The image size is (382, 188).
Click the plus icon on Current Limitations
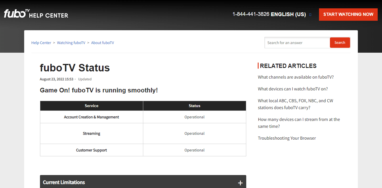click(x=240, y=183)
